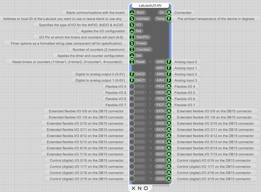Click 'Digital to analog output 0 (0-5V)'

(x=100, y=74)
